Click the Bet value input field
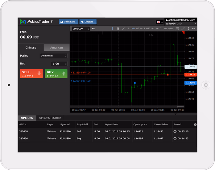 [59, 64]
